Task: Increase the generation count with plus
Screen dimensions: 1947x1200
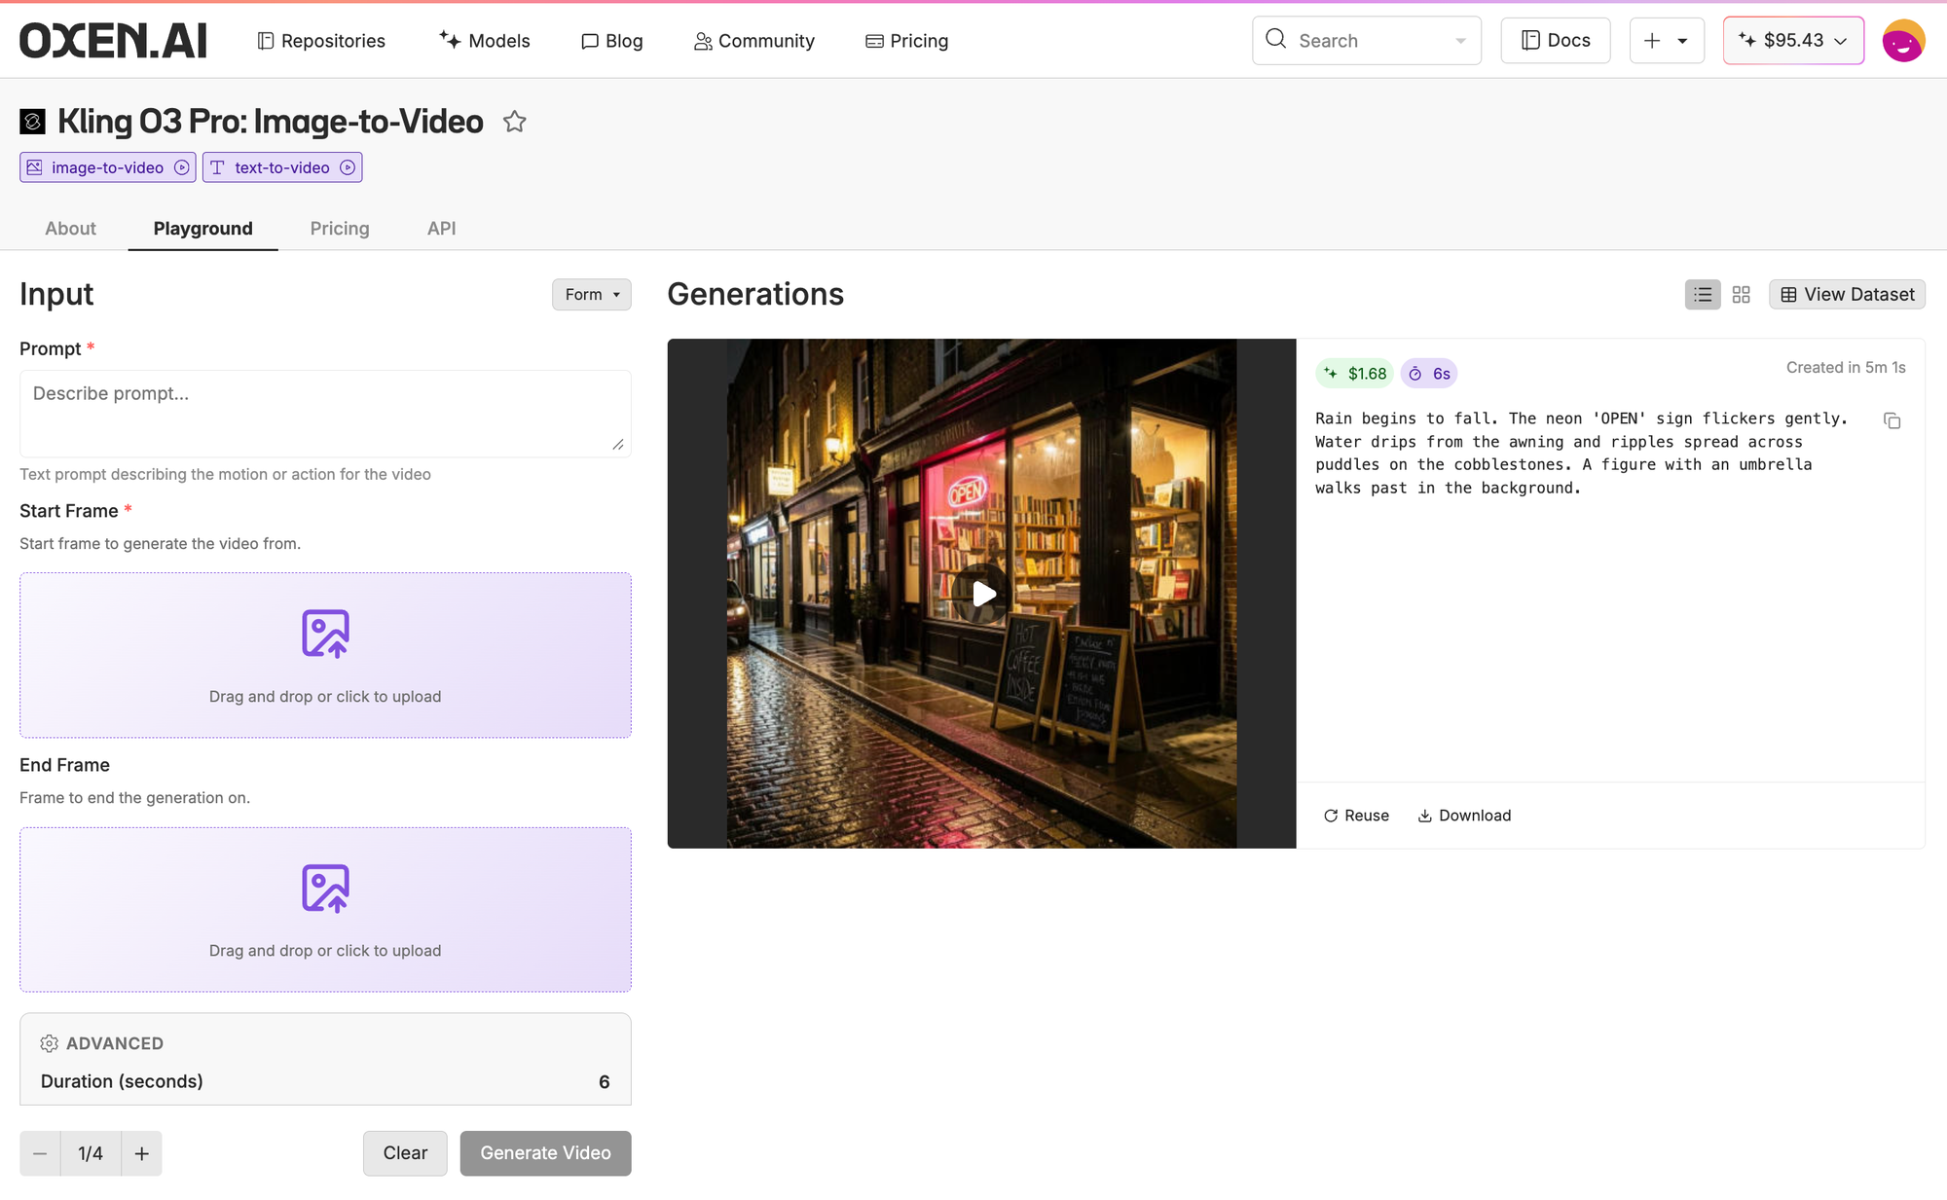Action: (141, 1153)
